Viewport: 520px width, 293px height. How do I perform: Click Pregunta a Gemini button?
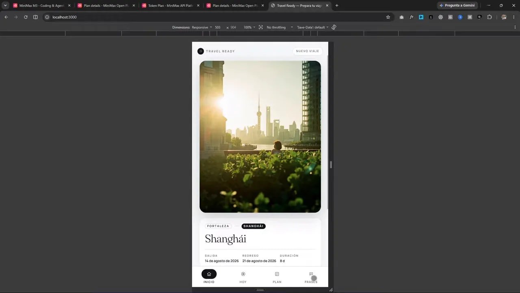tap(457, 6)
